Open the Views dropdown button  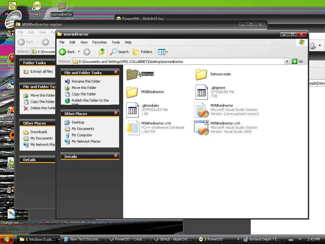point(163,52)
